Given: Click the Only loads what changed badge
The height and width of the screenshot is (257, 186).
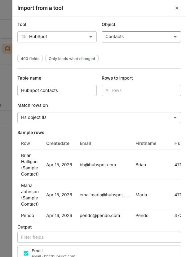Looking at the screenshot, I should coord(72,59).
